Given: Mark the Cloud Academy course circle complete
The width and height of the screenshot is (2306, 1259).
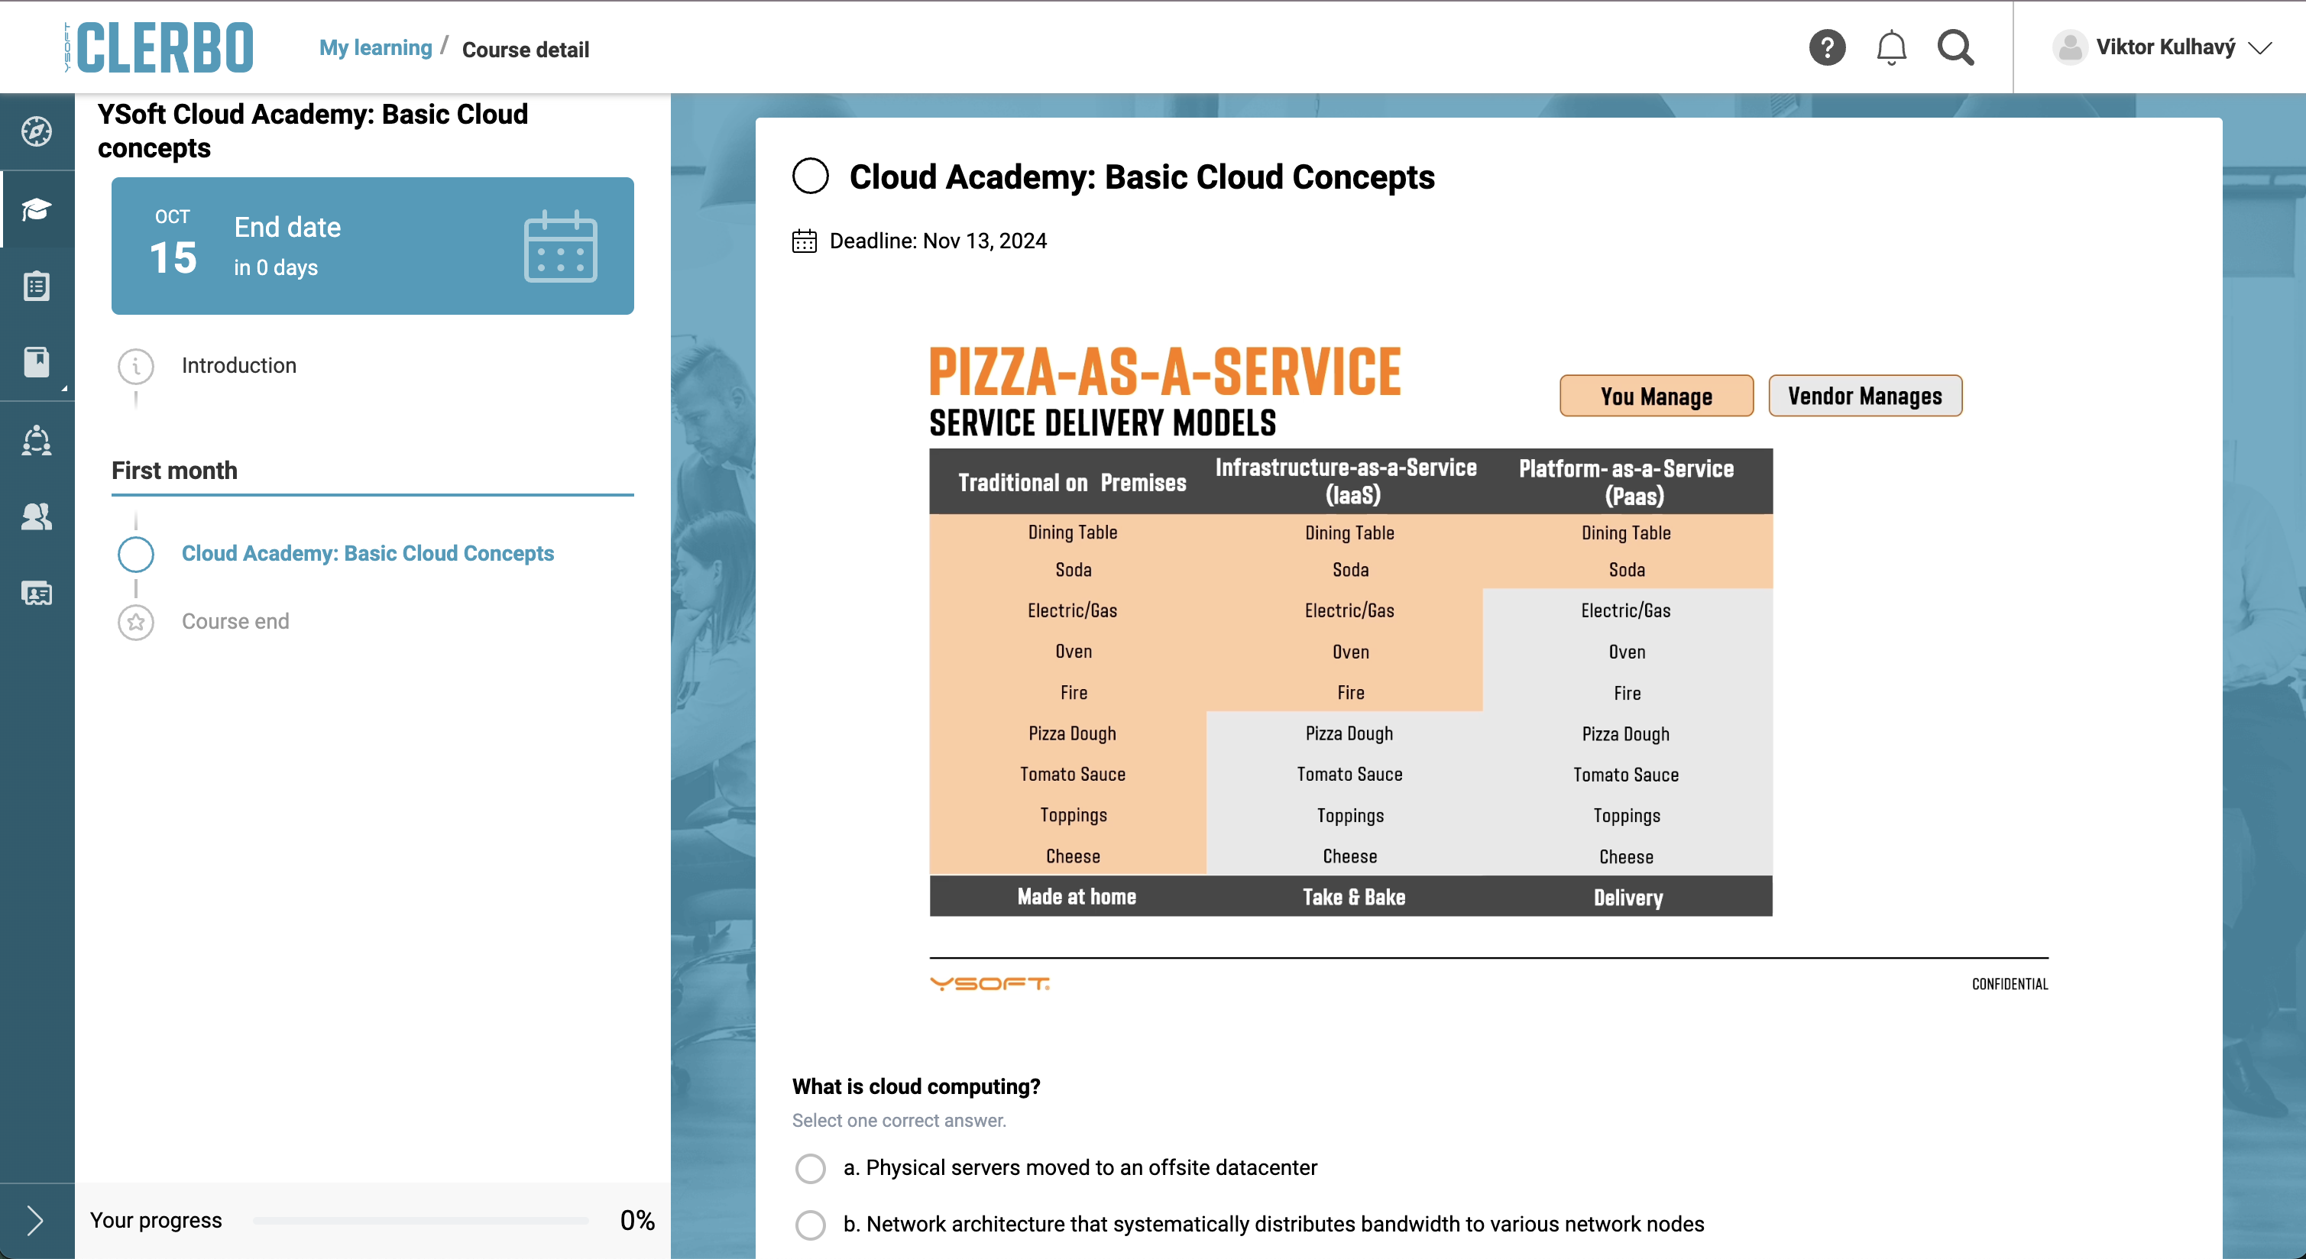Looking at the screenshot, I should coord(810,176).
